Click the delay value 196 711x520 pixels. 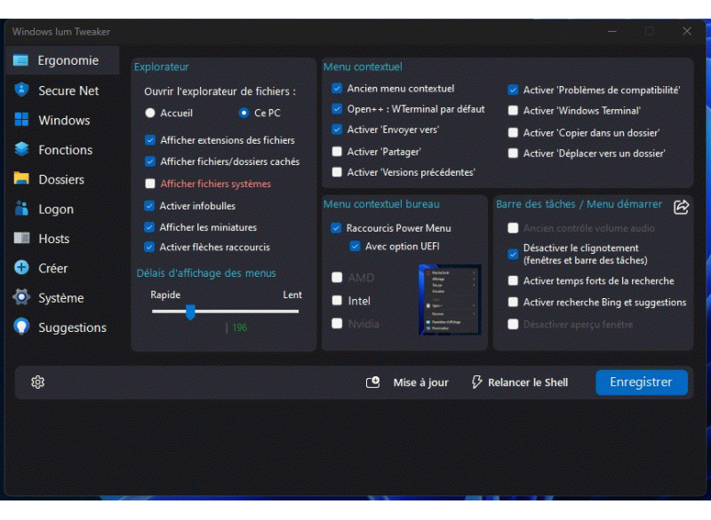coord(239,327)
